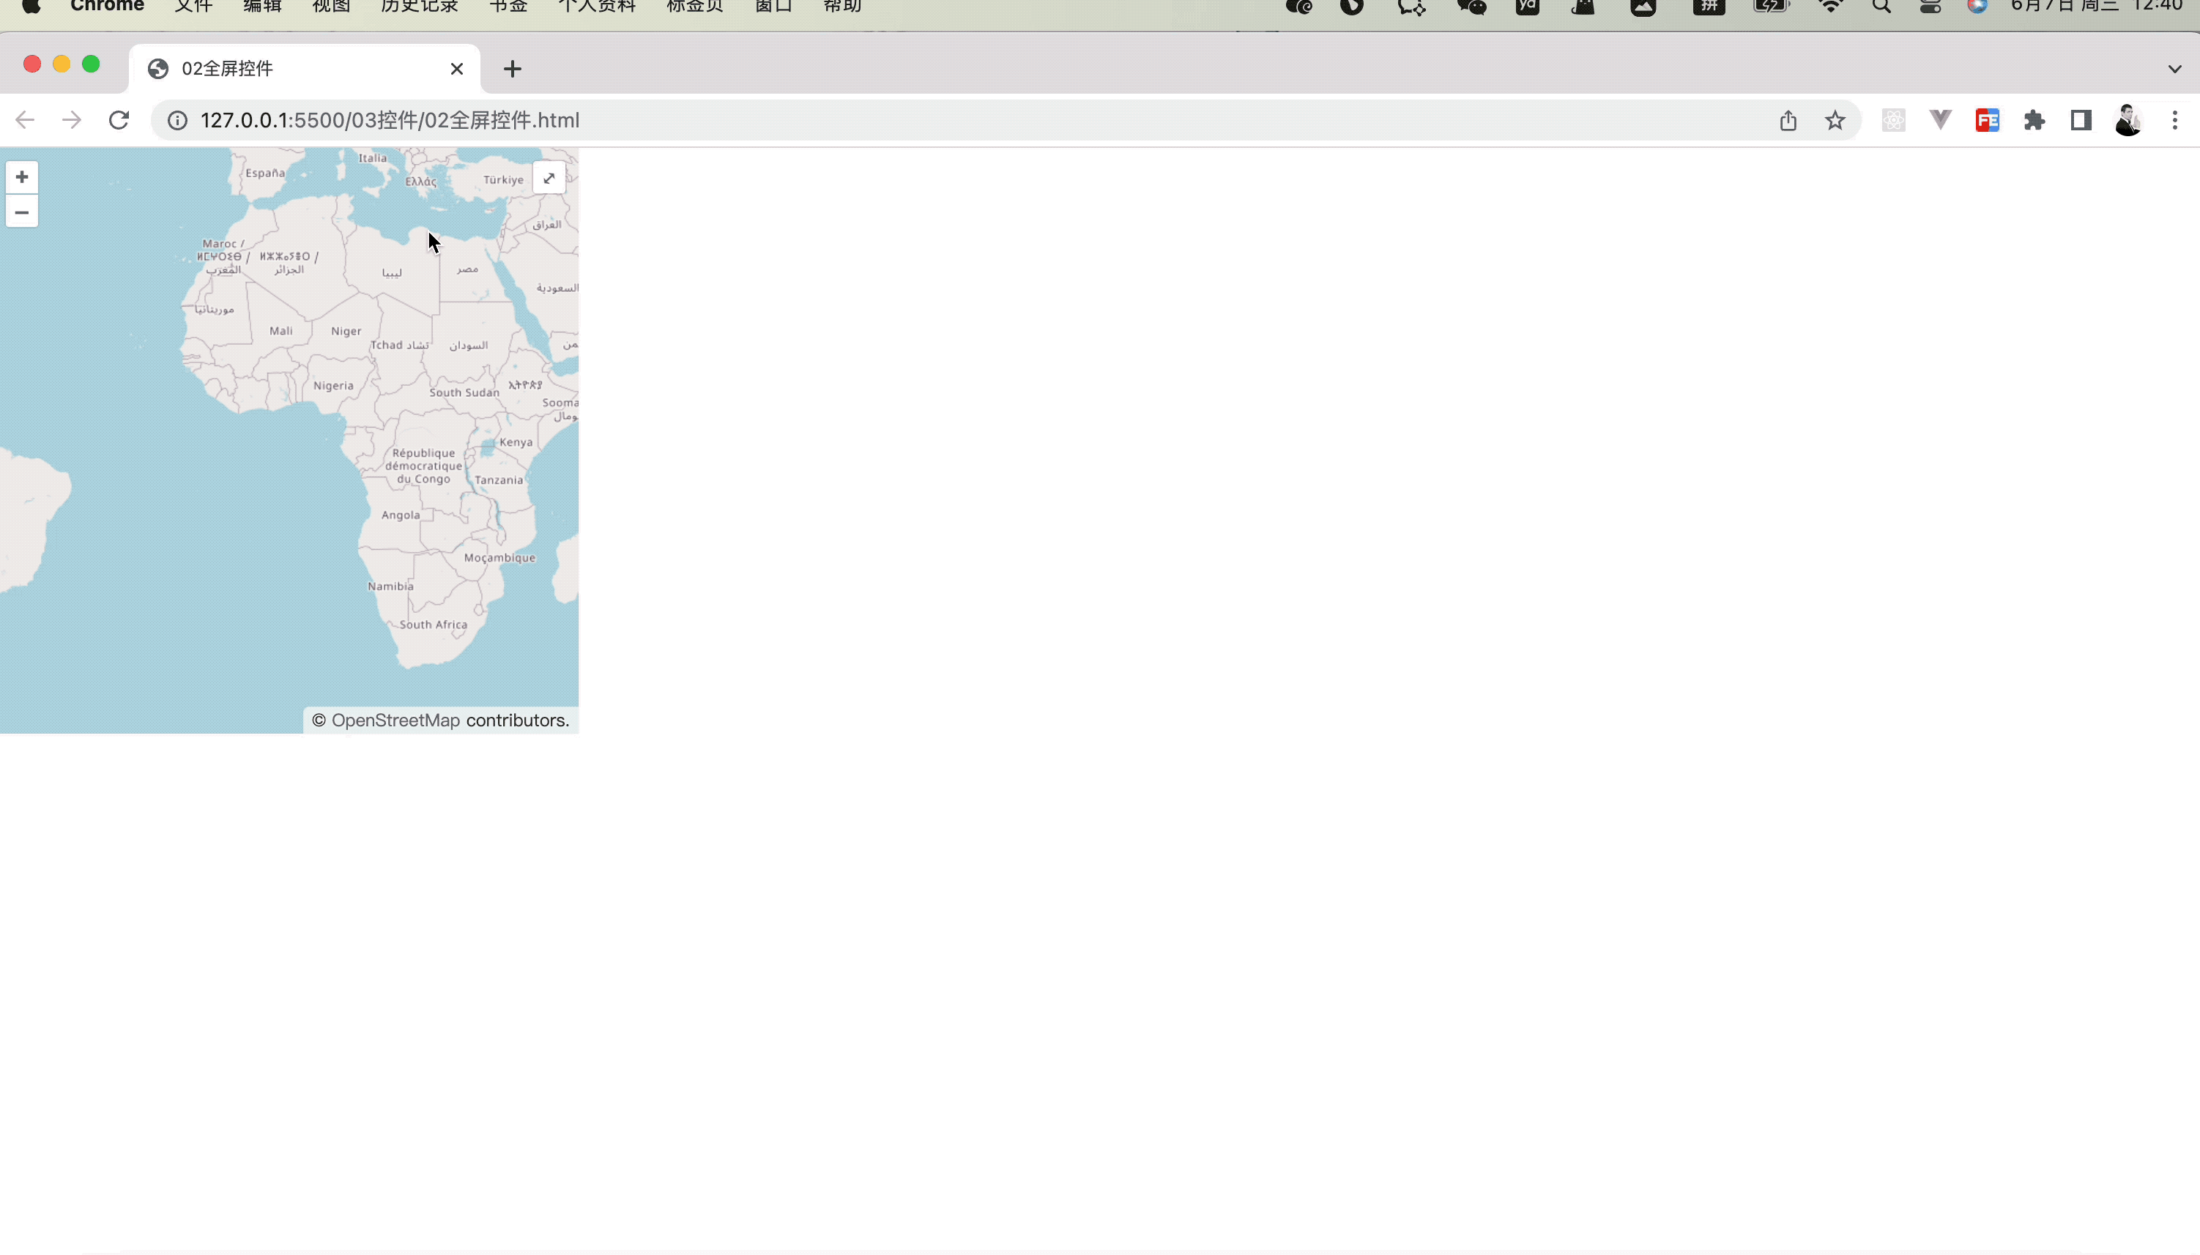View site information icon
2200x1255 pixels.
[177, 120]
